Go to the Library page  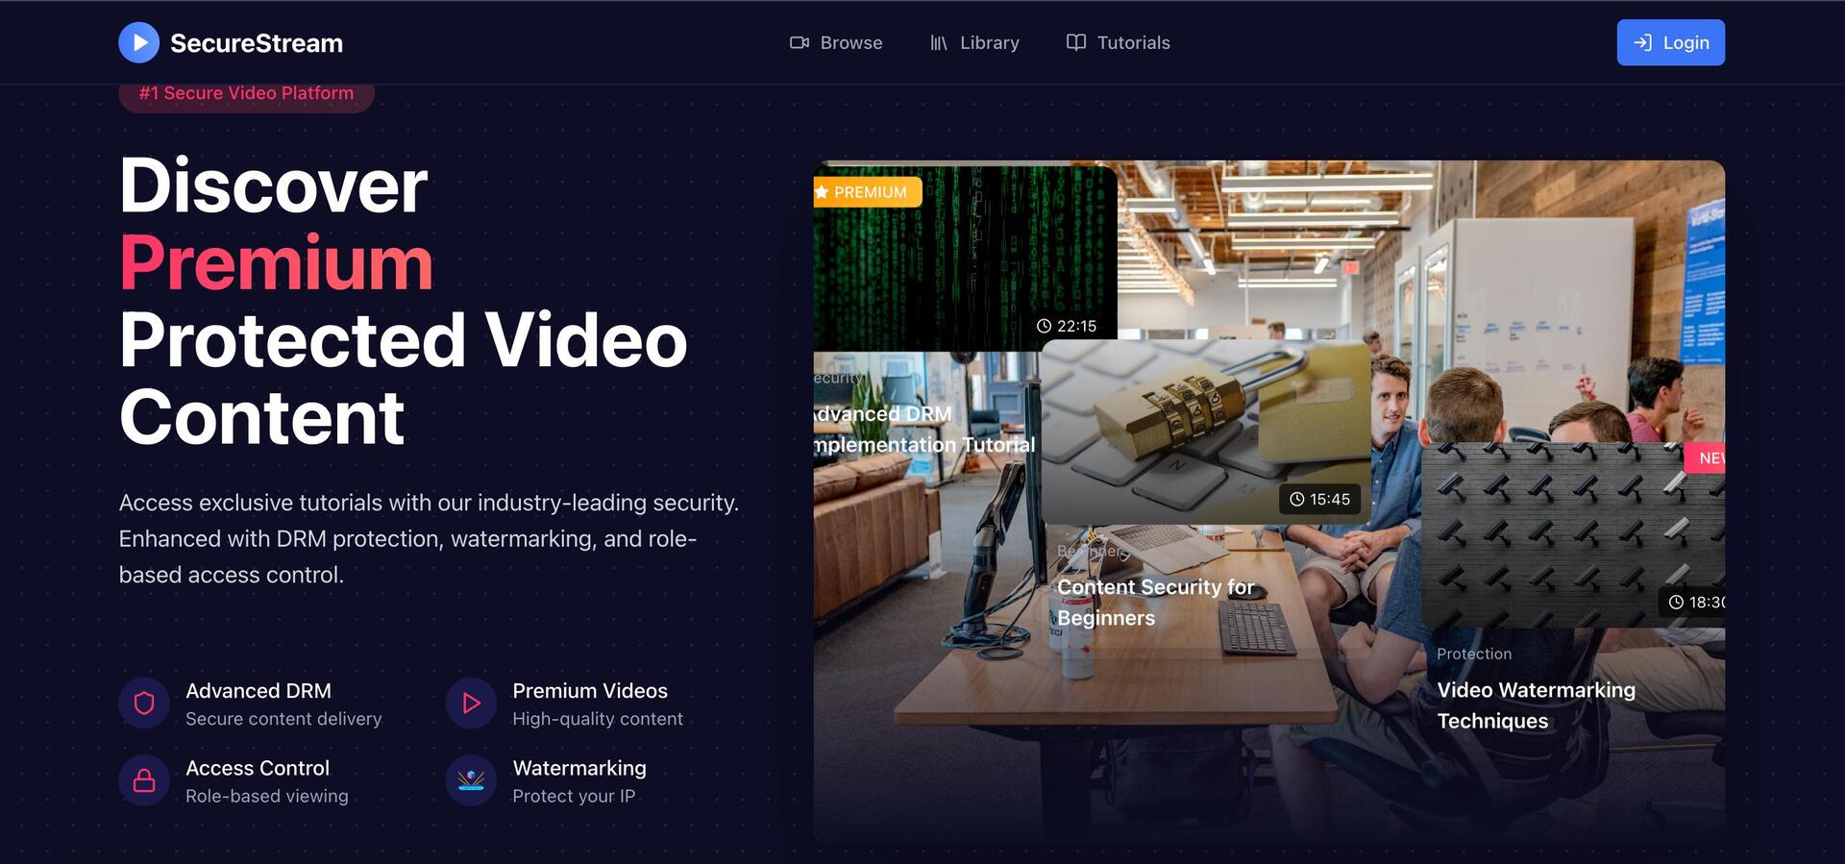tap(989, 42)
